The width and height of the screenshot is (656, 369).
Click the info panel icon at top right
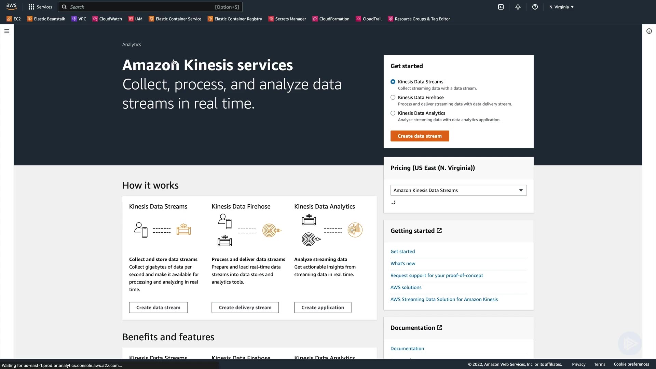click(x=649, y=31)
